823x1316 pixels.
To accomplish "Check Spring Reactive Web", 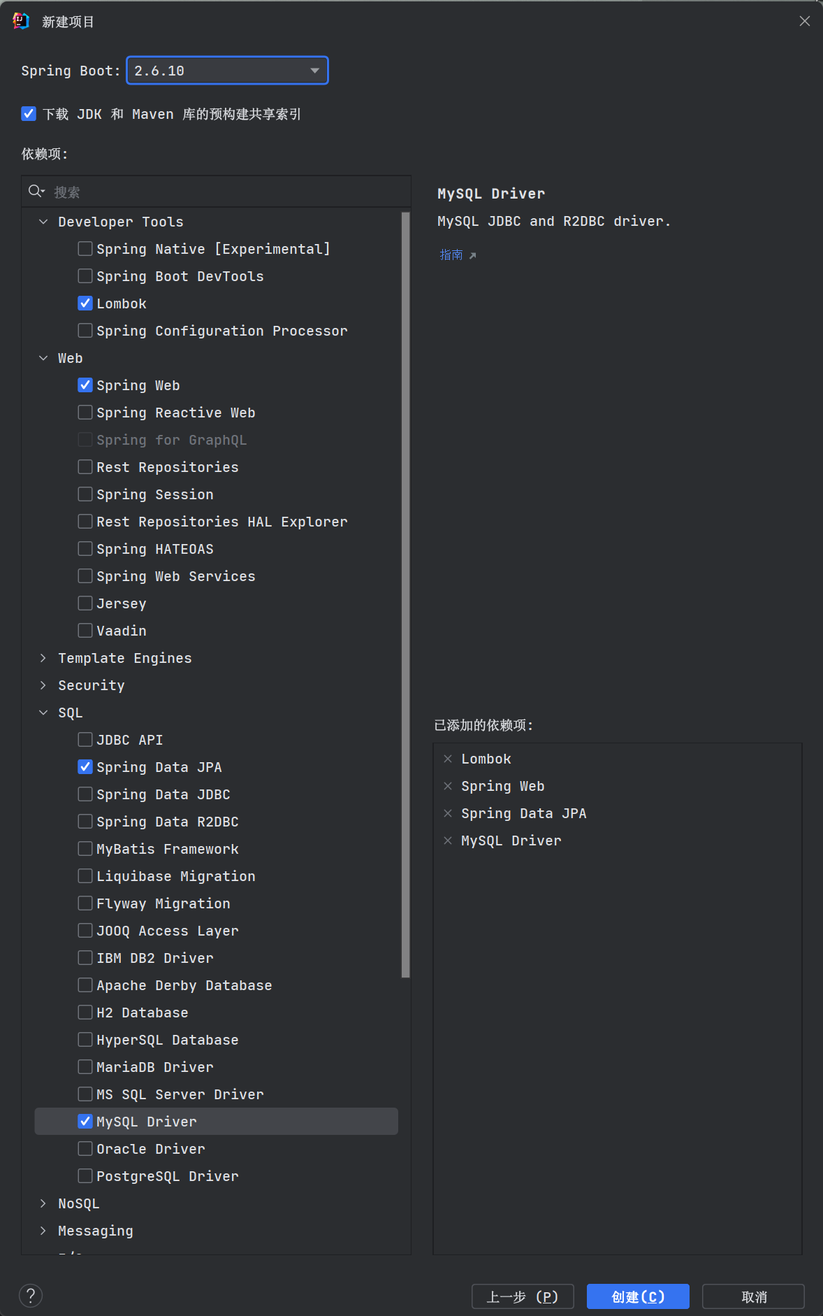I will (x=85, y=412).
